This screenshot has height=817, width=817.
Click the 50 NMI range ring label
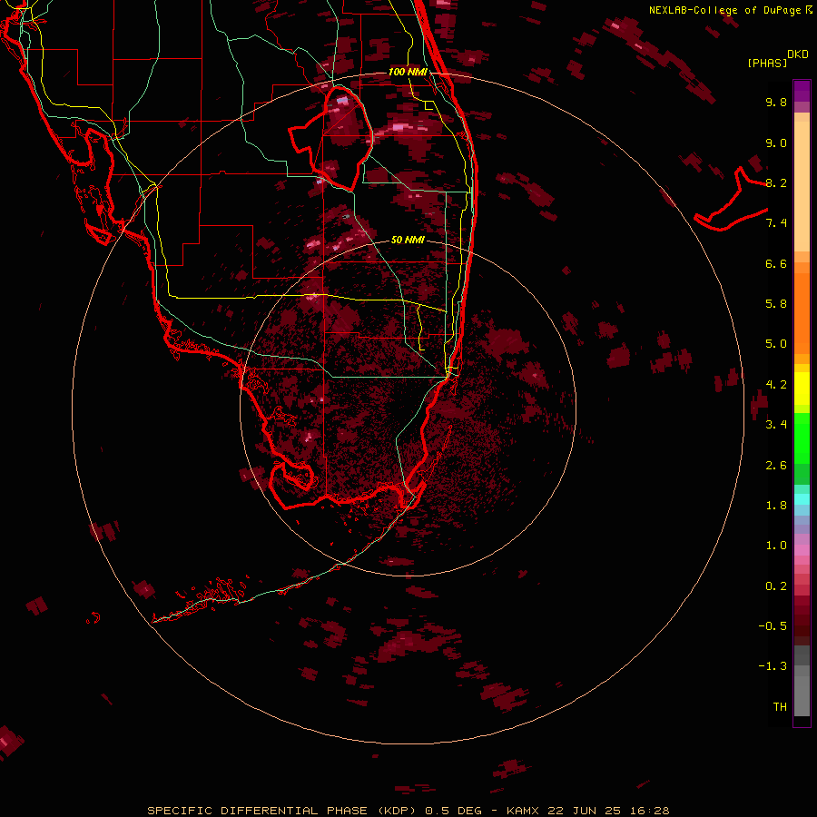[x=408, y=240]
